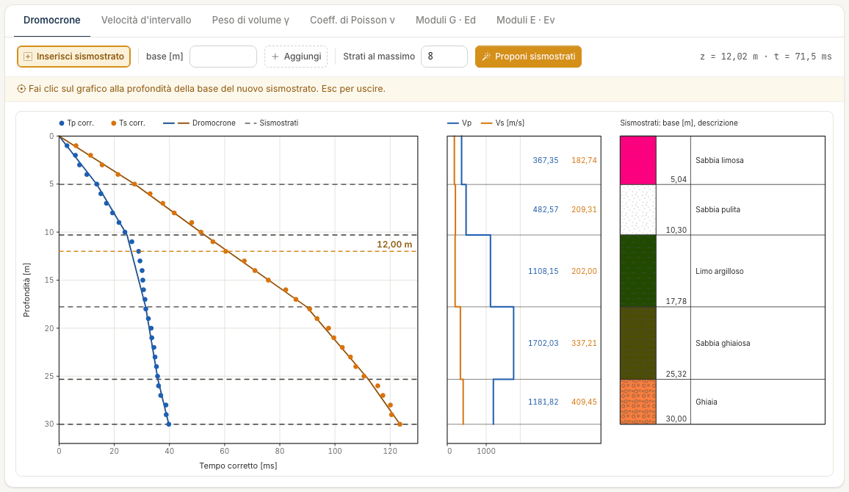
Task: Toggle the Vp legend entry
Action: click(x=459, y=123)
